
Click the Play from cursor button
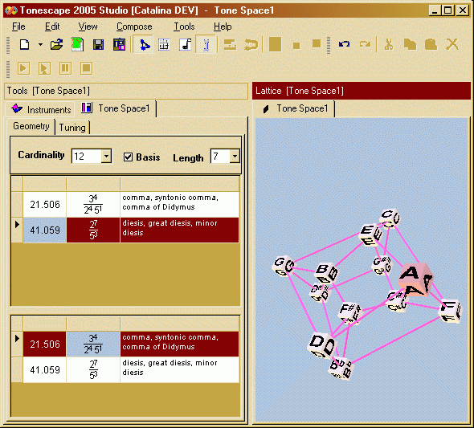coord(44,68)
